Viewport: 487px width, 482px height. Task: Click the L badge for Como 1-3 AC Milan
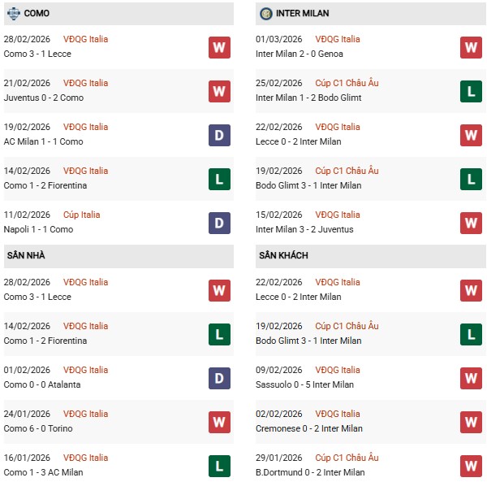[219, 466]
